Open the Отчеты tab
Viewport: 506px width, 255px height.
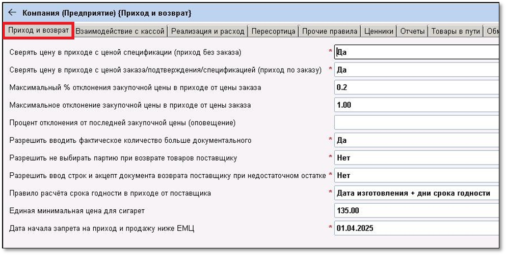[x=412, y=31]
